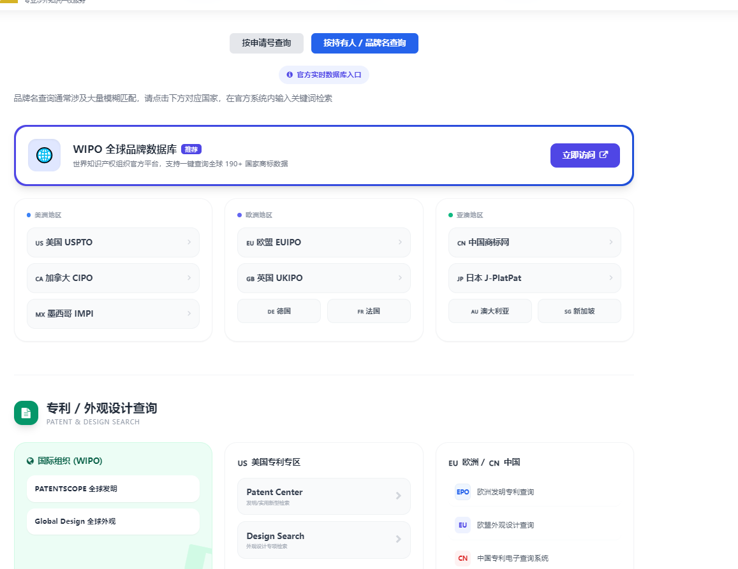Click the EU design search badge icon
The image size is (738, 569).
click(462, 525)
